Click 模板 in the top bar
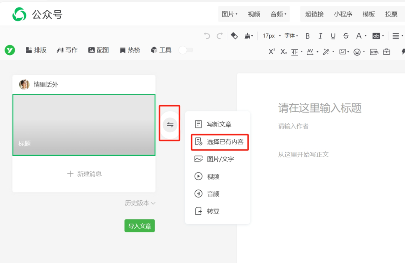The width and height of the screenshot is (405, 263). (369, 14)
